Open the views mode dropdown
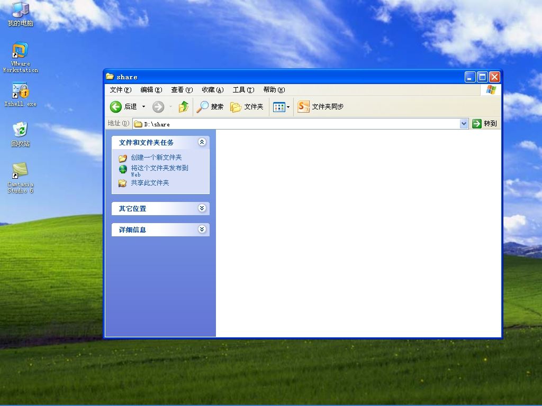The width and height of the screenshot is (542, 406). coord(282,107)
